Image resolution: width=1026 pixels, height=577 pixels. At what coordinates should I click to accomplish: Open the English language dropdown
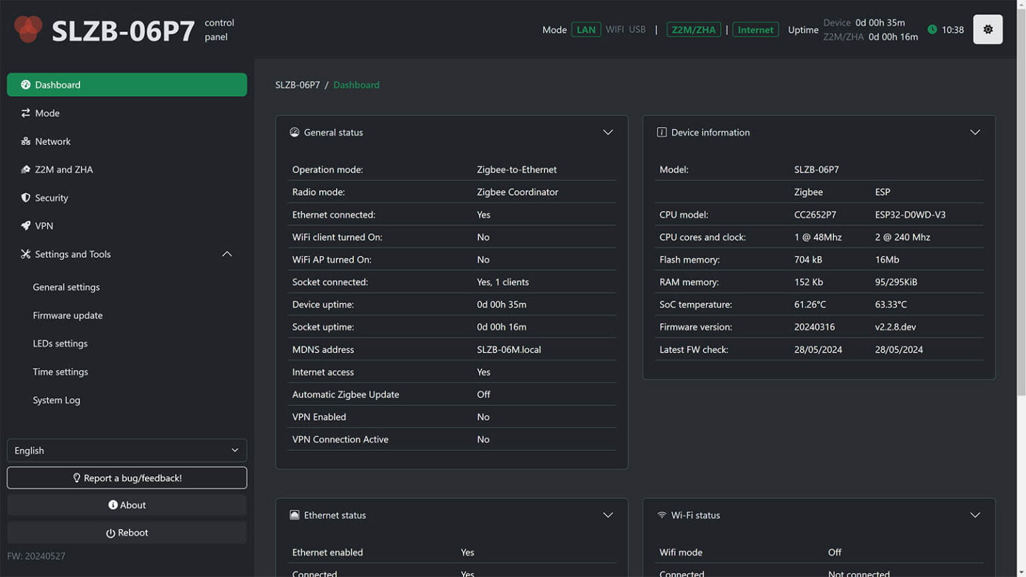click(127, 451)
